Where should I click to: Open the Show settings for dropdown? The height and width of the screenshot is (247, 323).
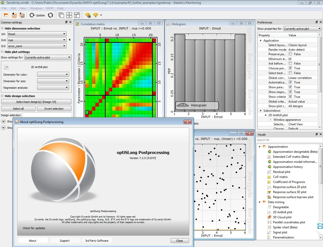48,57
